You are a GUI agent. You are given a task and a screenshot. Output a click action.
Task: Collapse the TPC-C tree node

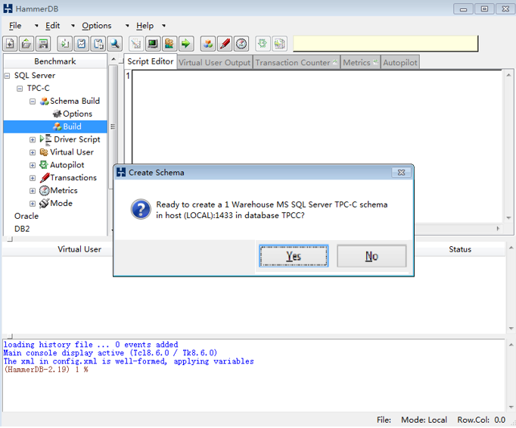point(20,89)
